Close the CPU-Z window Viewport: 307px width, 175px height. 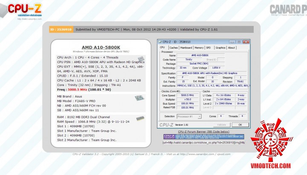pos(246,42)
